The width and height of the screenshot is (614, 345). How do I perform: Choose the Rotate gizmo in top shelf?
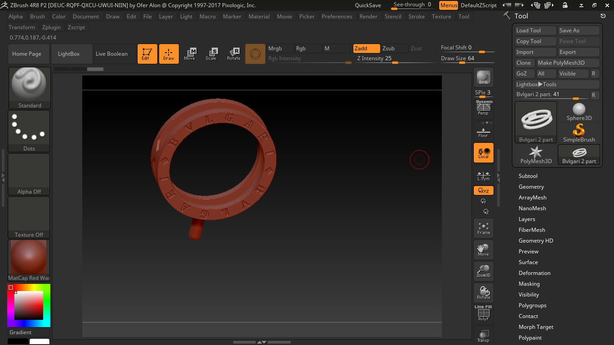[x=234, y=54]
